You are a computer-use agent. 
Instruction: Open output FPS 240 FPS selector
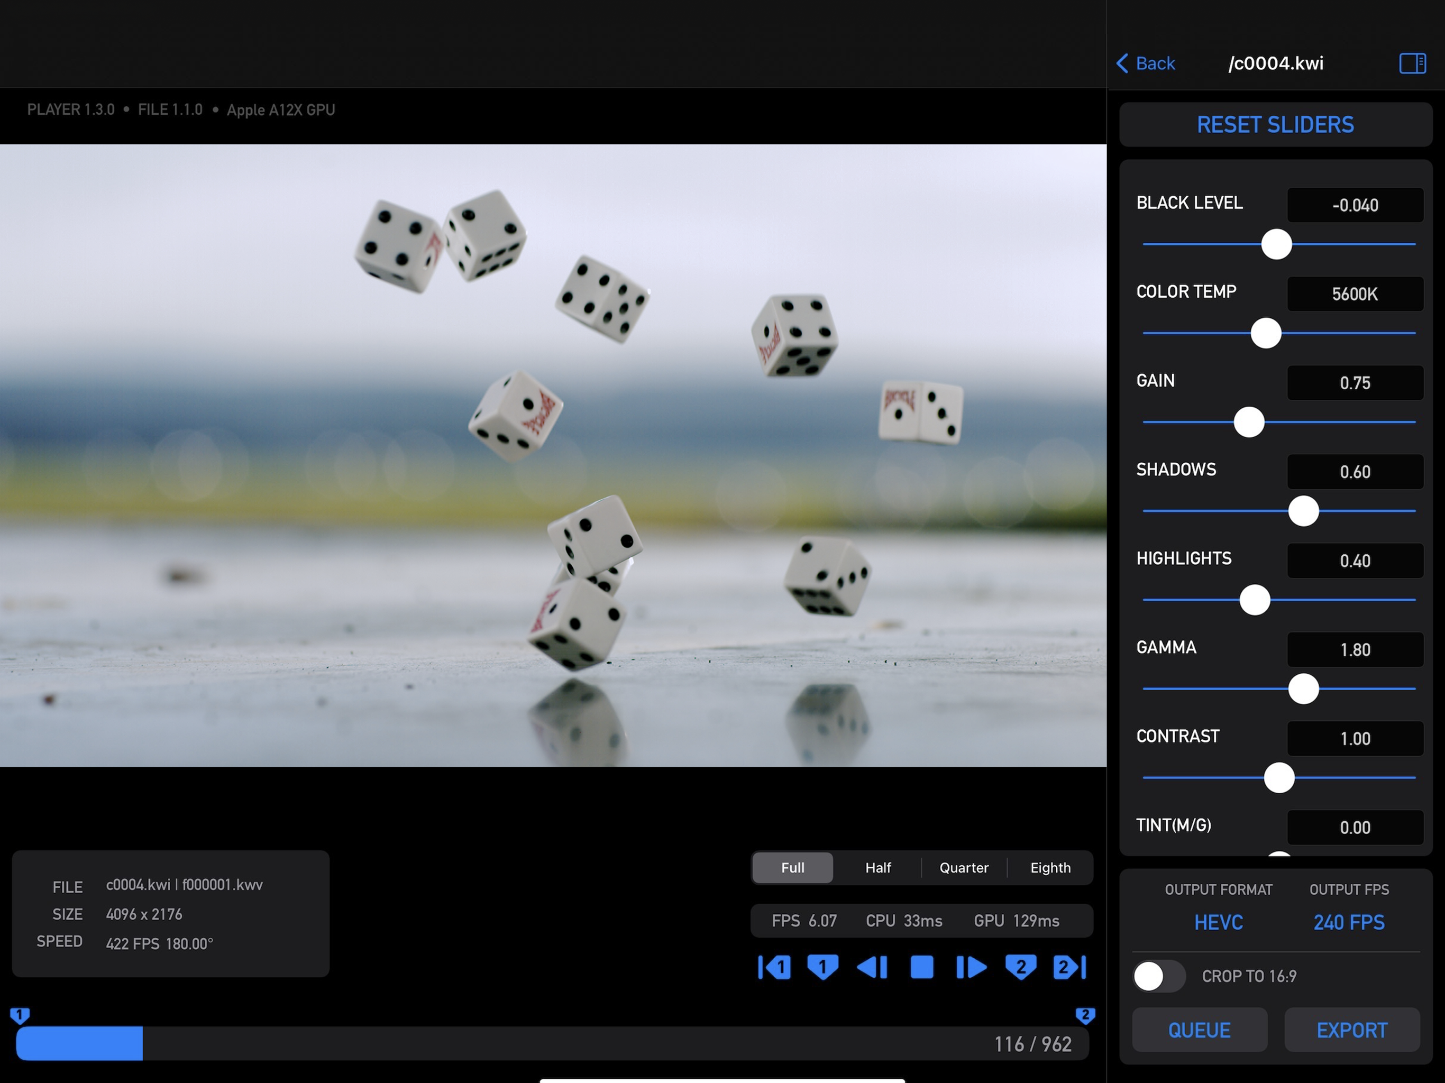[1349, 922]
